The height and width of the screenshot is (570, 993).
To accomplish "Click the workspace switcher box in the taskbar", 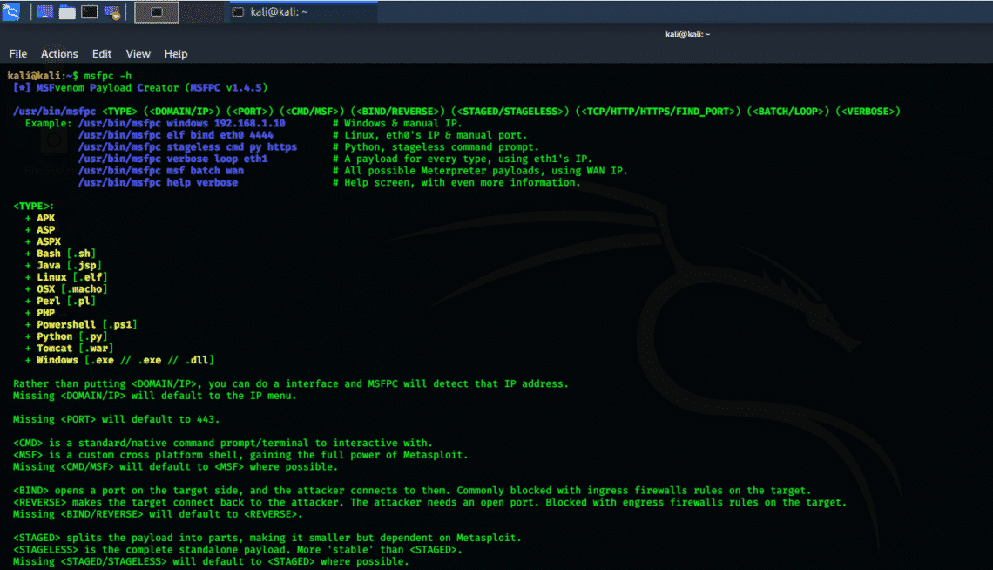I will pyautogui.click(x=157, y=11).
